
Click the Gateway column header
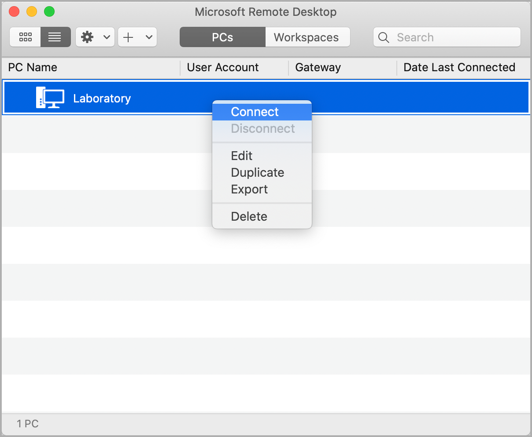coord(318,67)
